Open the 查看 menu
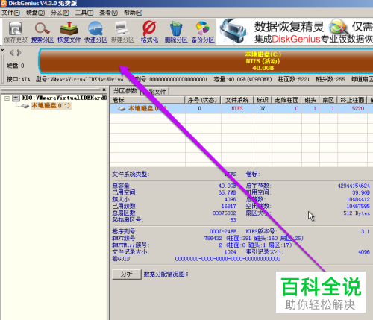 108,13
